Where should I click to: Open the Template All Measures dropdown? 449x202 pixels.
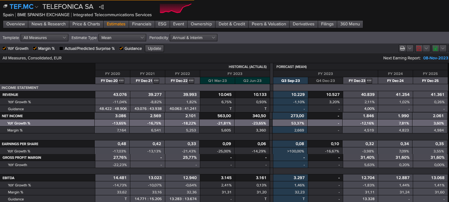coord(44,38)
